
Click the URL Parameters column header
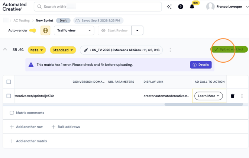(x=121, y=82)
